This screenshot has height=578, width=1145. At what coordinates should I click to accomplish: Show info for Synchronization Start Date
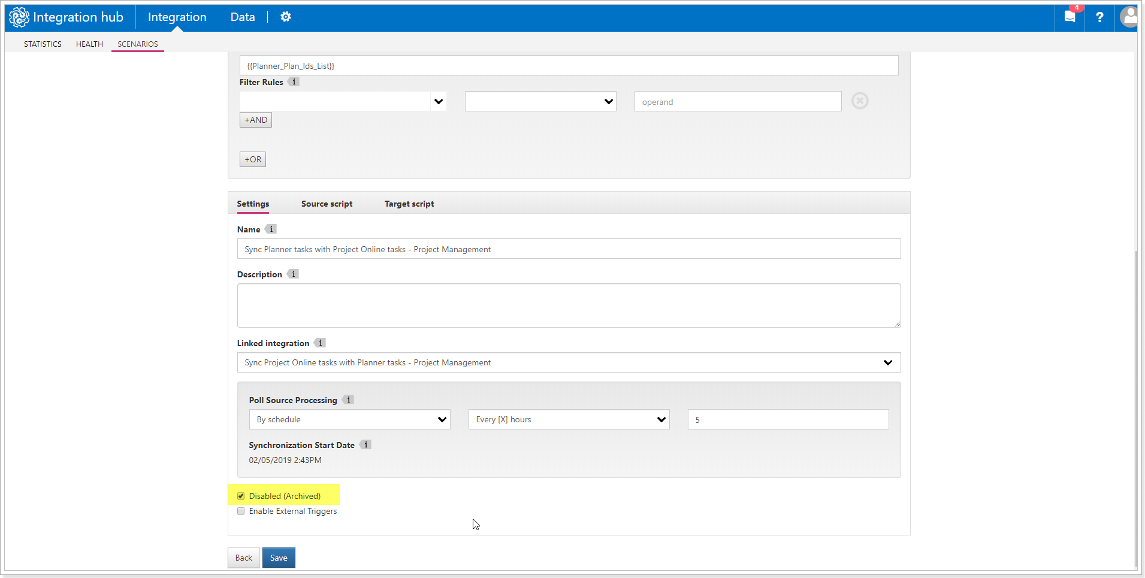365,444
